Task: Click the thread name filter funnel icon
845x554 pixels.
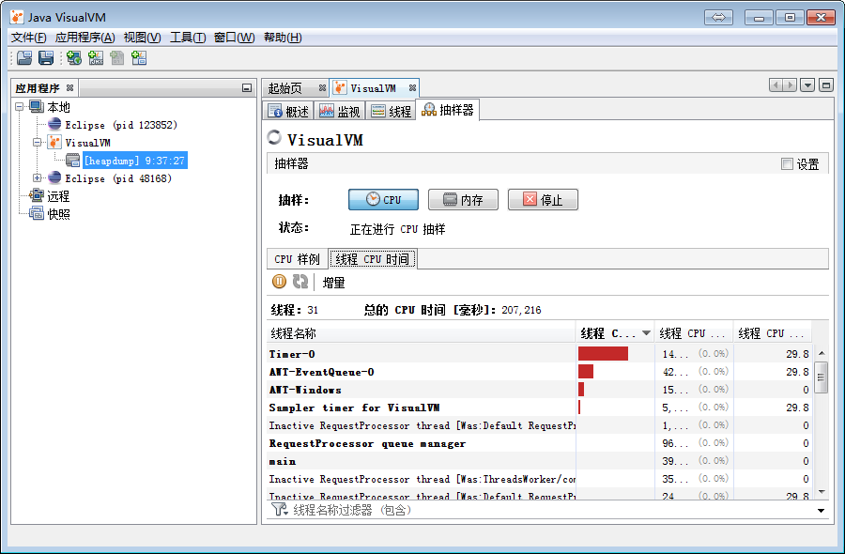Action: 280,509
